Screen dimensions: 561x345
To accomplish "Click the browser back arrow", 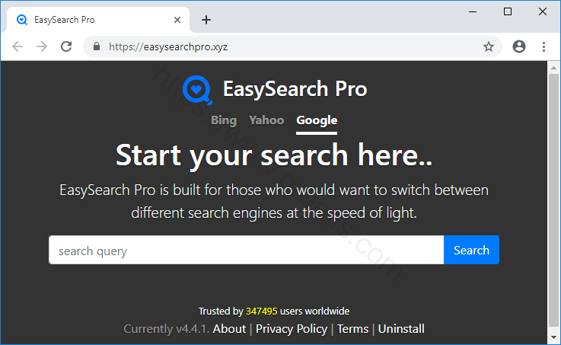I will (x=18, y=46).
